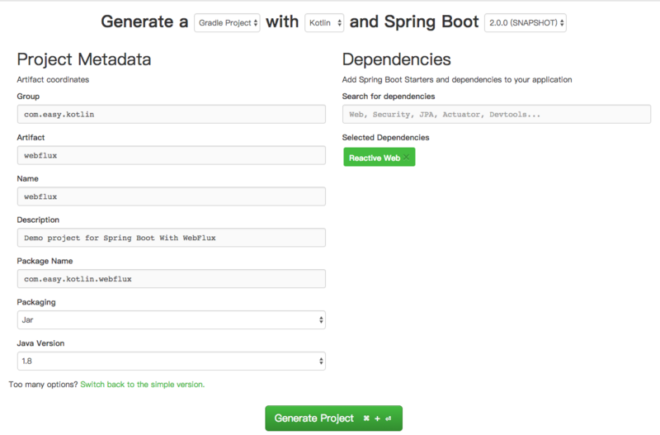Click the Java Version label

tap(40, 343)
